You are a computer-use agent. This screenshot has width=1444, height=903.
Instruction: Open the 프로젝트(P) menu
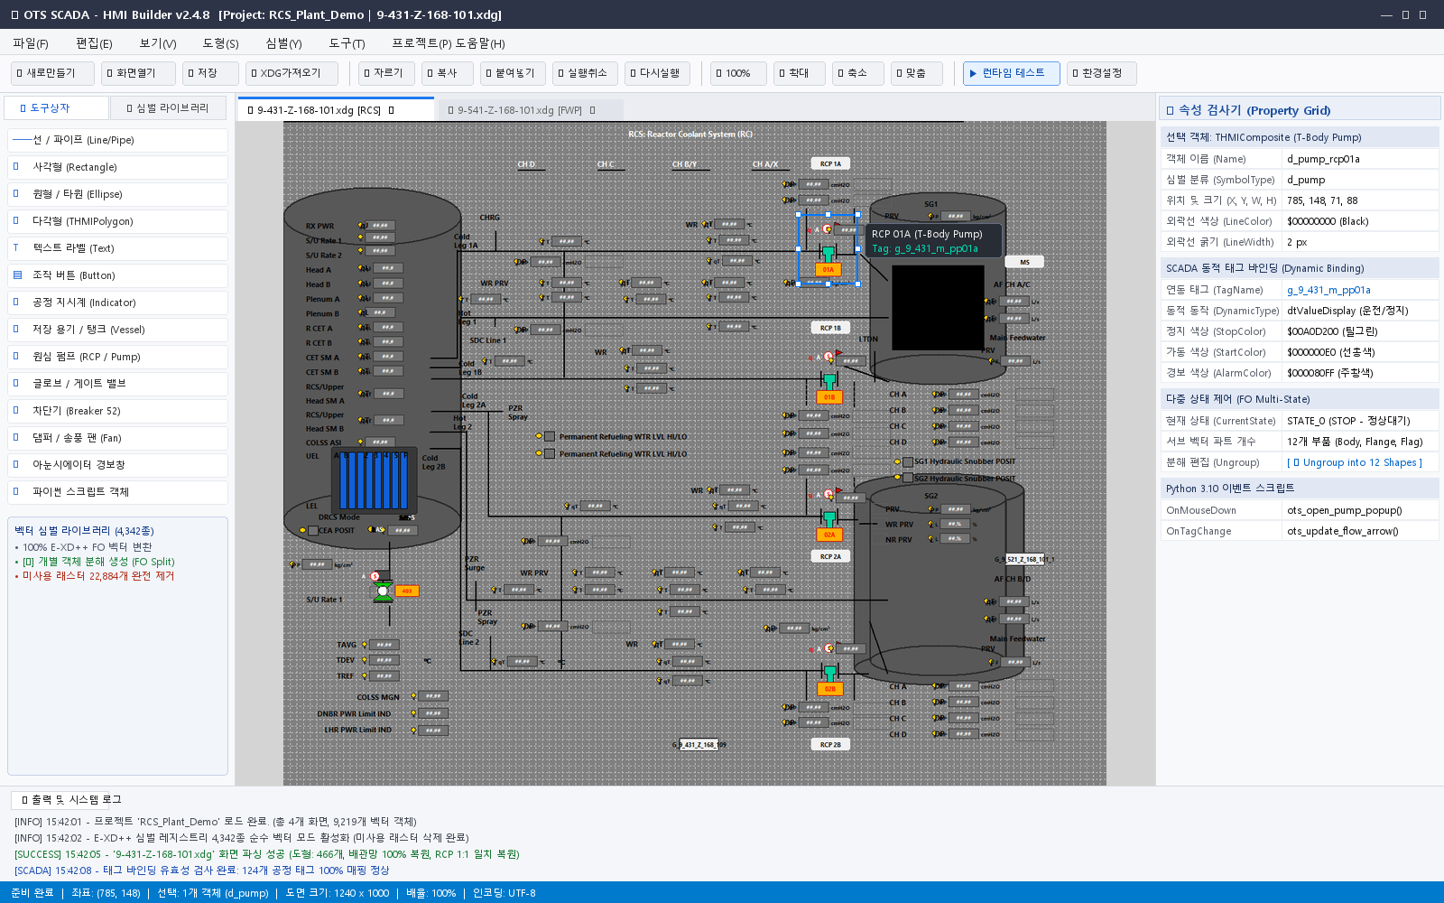point(421,43)
